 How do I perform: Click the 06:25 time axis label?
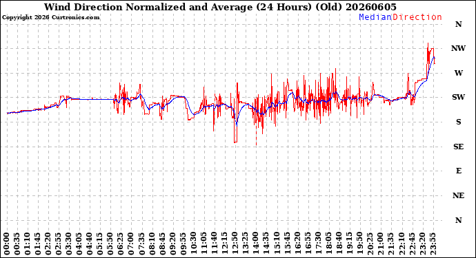121,244
